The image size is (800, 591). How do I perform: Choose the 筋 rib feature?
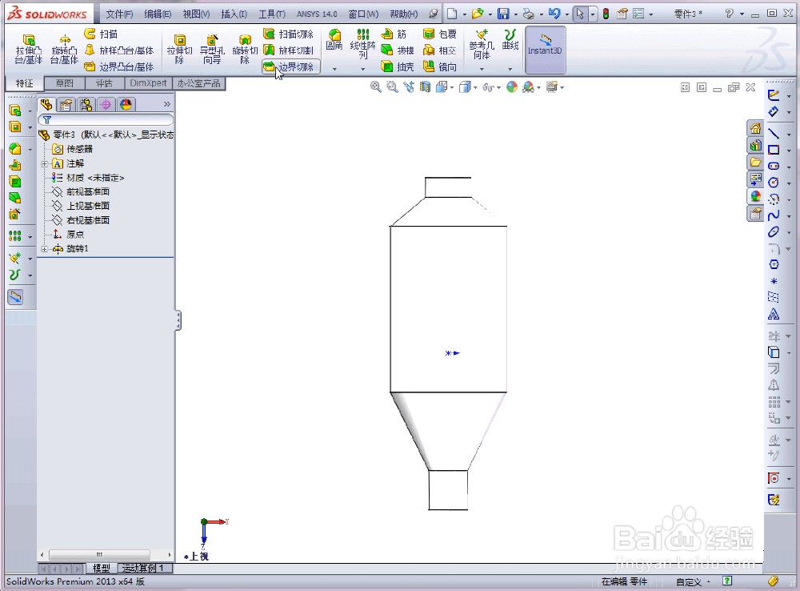click(394, 34)
